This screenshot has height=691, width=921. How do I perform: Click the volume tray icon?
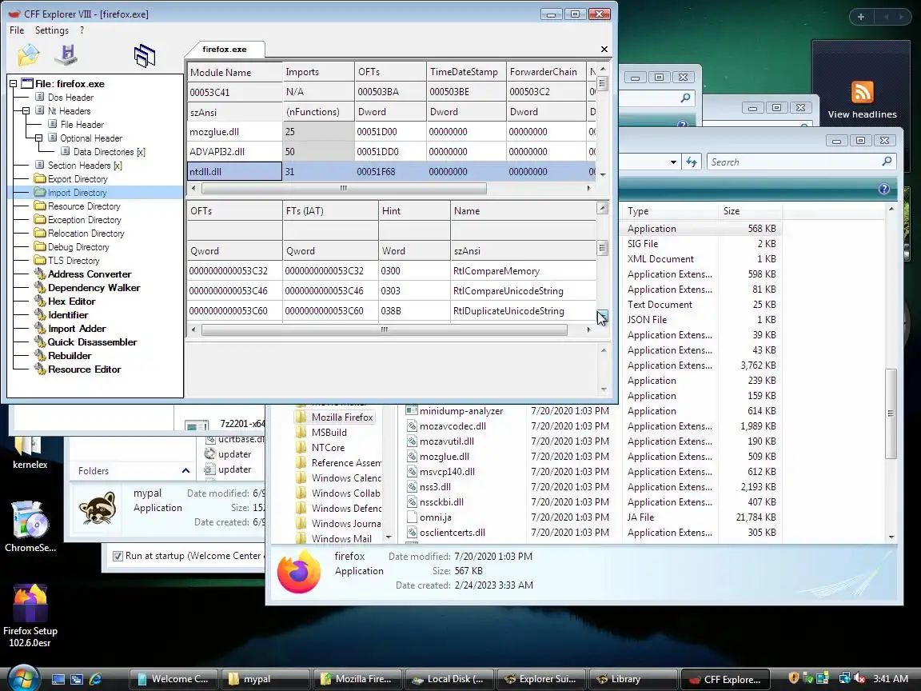tap(859, 679)
